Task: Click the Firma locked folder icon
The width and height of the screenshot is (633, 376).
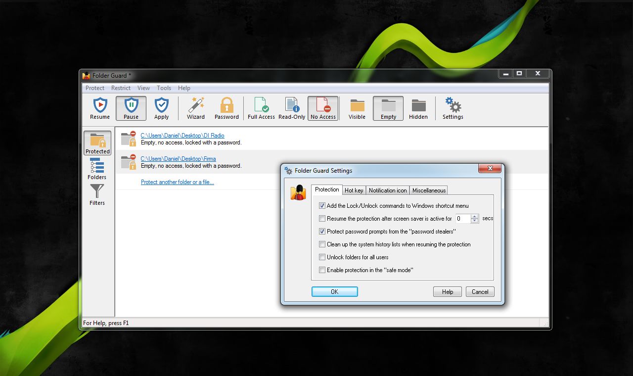Action: [129, 162]
